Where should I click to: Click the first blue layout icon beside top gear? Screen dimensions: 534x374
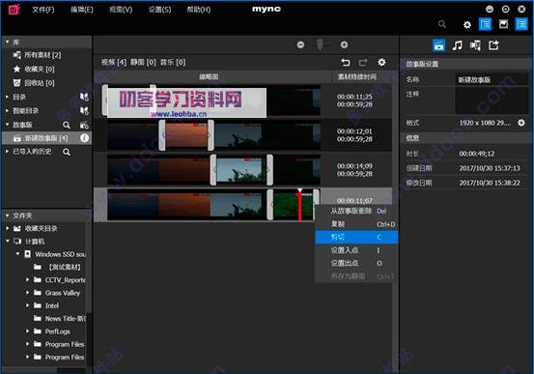coord(485,24)
